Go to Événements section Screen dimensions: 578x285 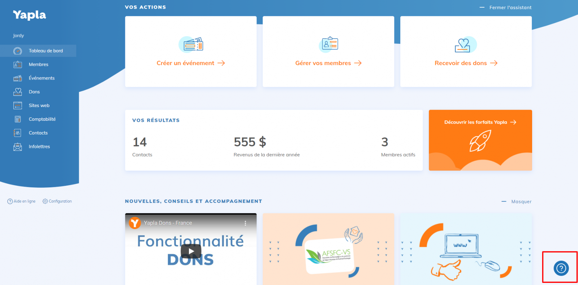pyautogui.click(x=42, y=78)
